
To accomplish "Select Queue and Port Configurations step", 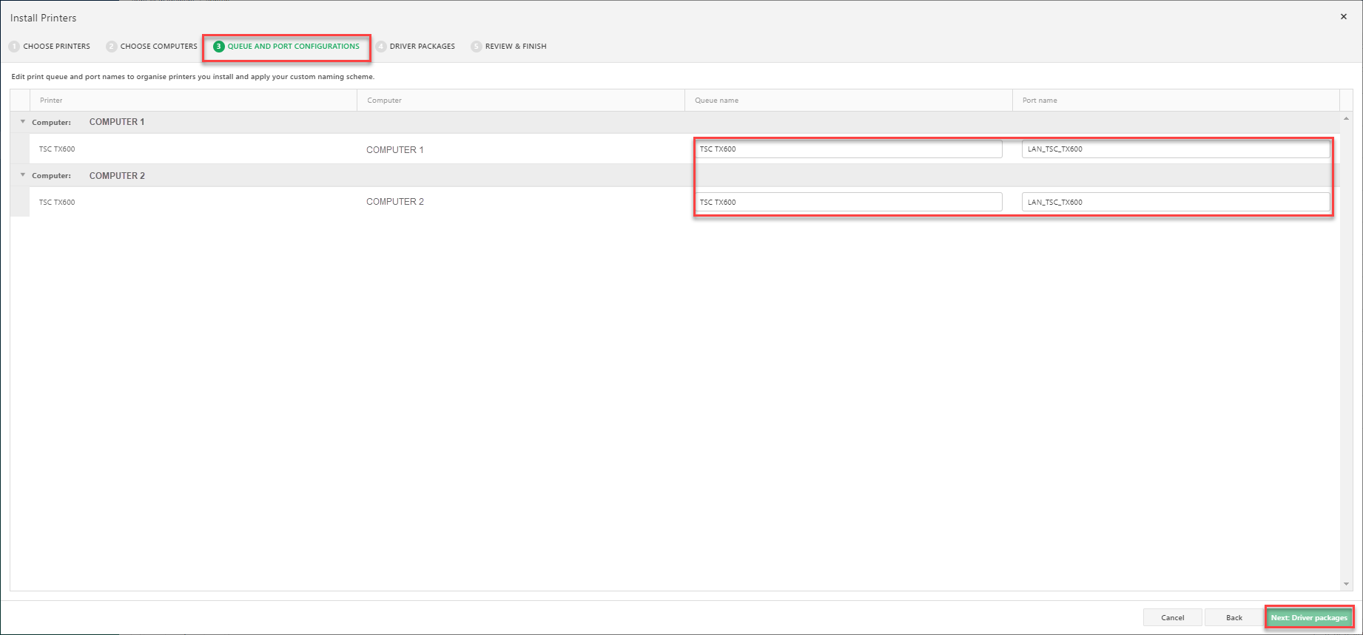I will pyautogui.click(x=286, y=47).
